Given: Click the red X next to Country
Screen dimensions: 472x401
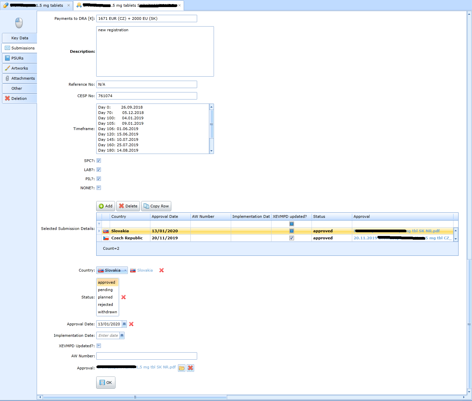Looking at the screenshot, I should (x=161, y=270).
